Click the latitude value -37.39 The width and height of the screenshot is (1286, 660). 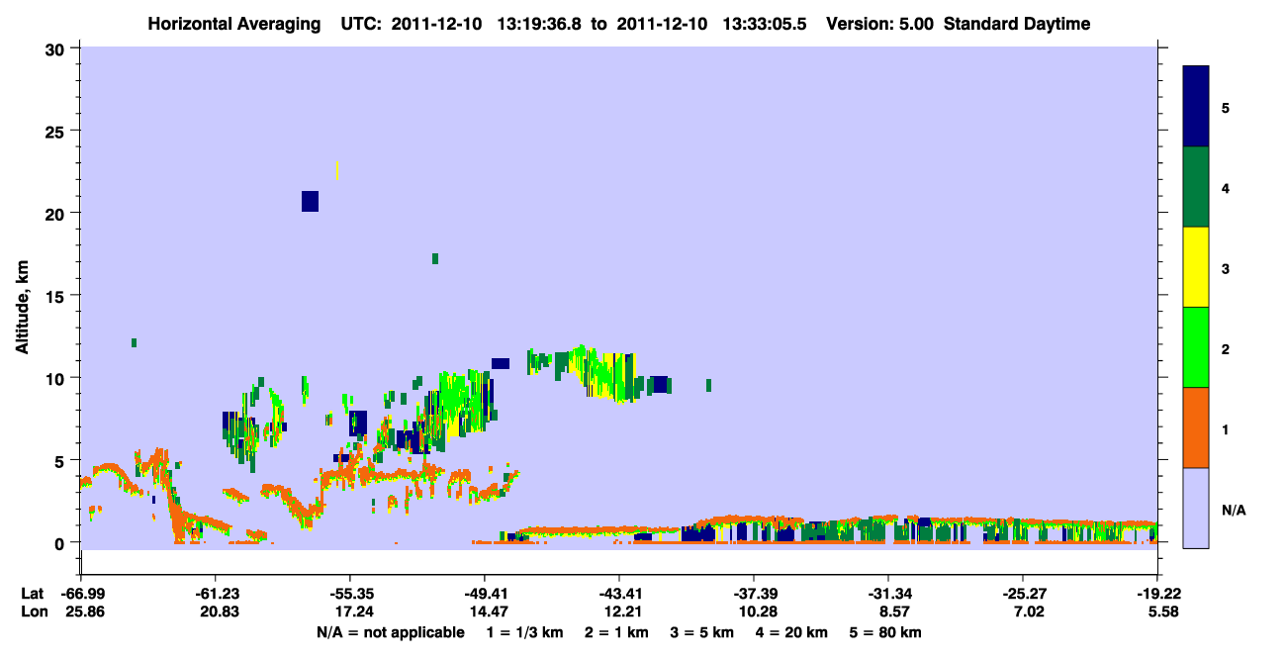coord(754,594)
